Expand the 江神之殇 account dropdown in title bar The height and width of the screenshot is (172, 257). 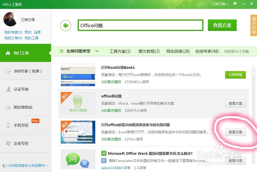tap(220, 4)
